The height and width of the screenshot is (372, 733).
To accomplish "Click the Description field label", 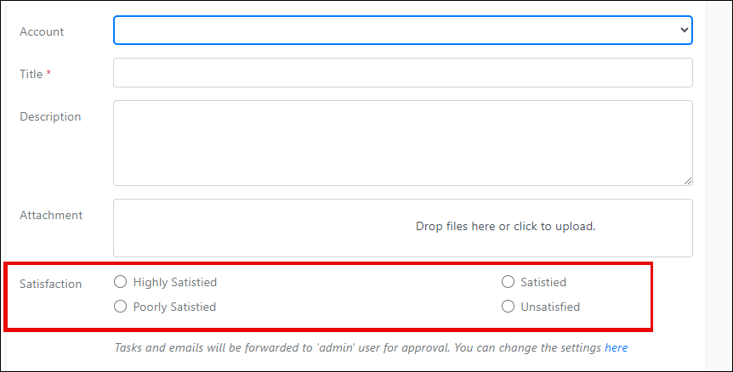I will pos(50,116).
